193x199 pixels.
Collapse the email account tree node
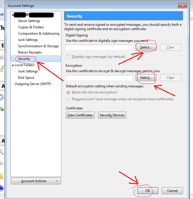(x=13, y=15)
